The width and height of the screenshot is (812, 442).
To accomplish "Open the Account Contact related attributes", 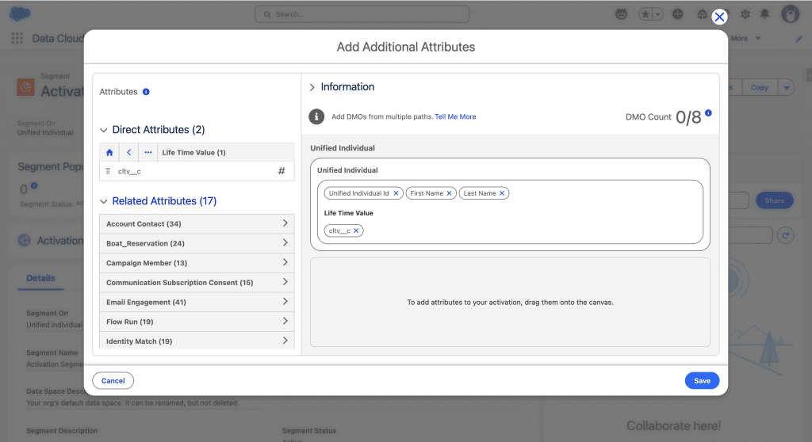I will click(197, 224).
